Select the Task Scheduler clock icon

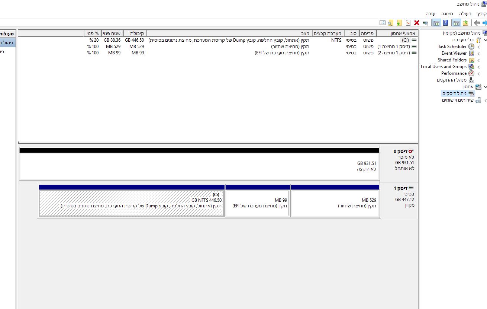coord(471,47)
